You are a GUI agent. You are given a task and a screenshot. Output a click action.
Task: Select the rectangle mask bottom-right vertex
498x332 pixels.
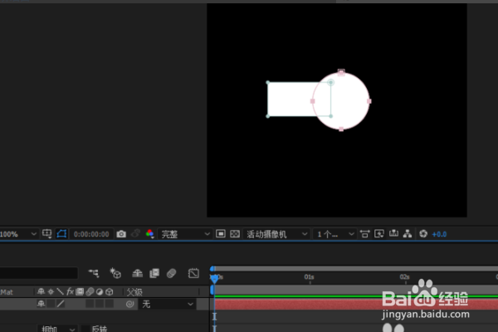click(x=330, y=116)
